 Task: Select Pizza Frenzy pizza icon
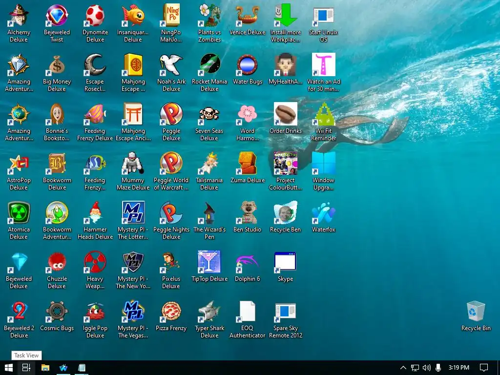coord(171,312)
